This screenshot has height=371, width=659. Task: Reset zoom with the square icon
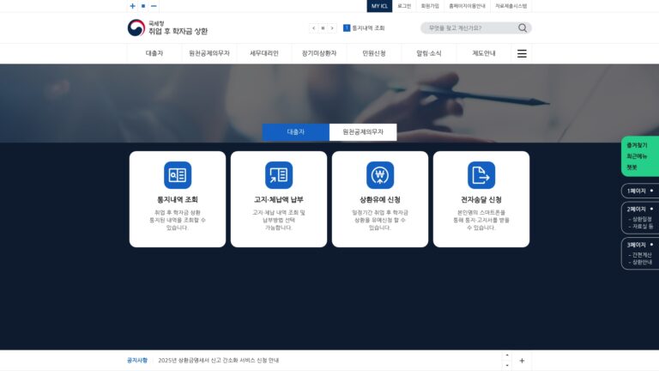point(143,6)
